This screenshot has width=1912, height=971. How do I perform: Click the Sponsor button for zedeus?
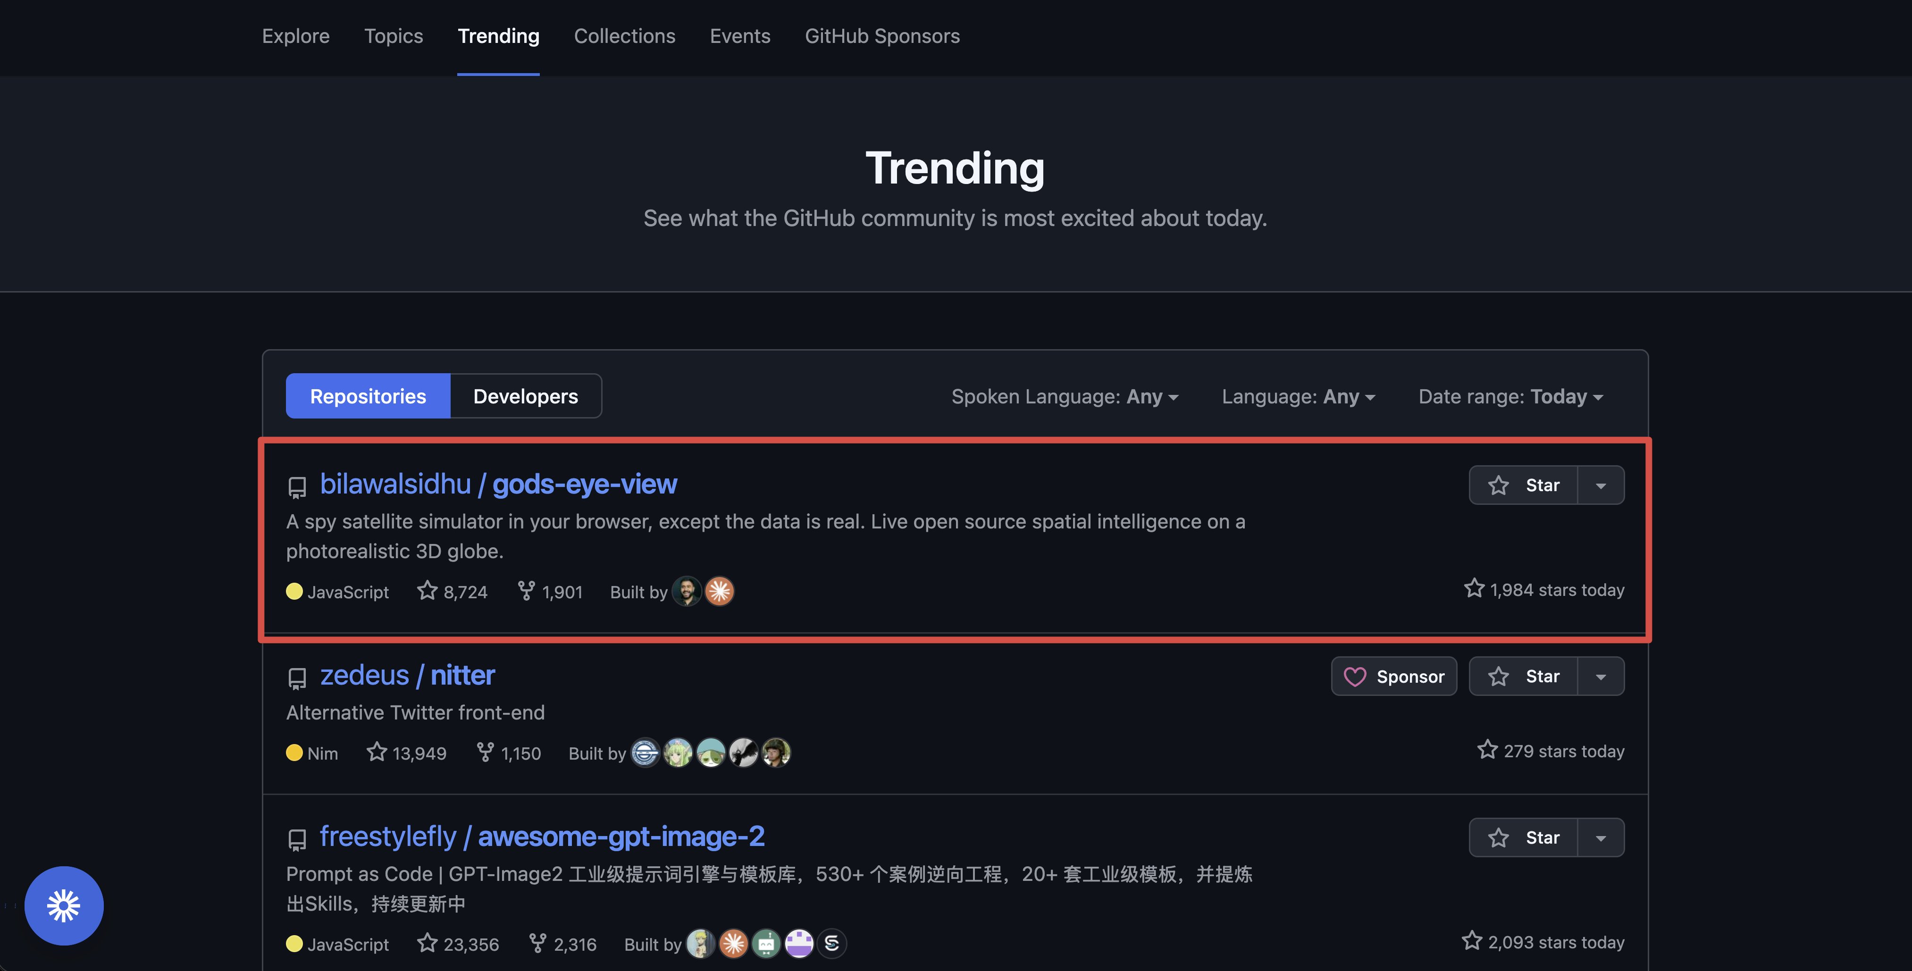pyautogui.click(x=1394, y=676)
